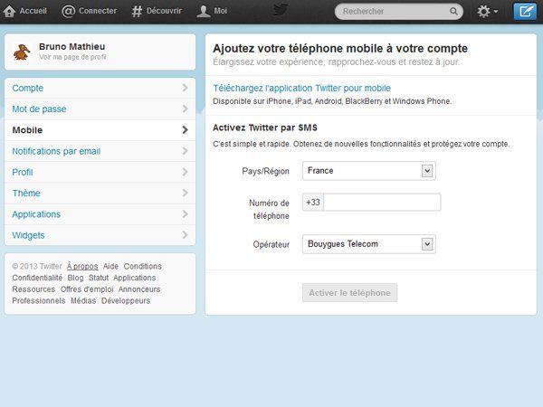Open Bruno Mathieu profile name link
This screenshot has height=407, width=543.
click(x=72, y=46)
